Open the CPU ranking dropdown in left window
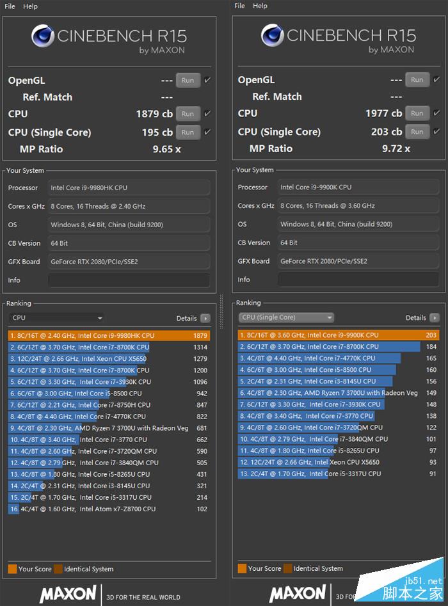Viewport: 448px width, 606px height. pyautogui.click(x=56, y=317)
